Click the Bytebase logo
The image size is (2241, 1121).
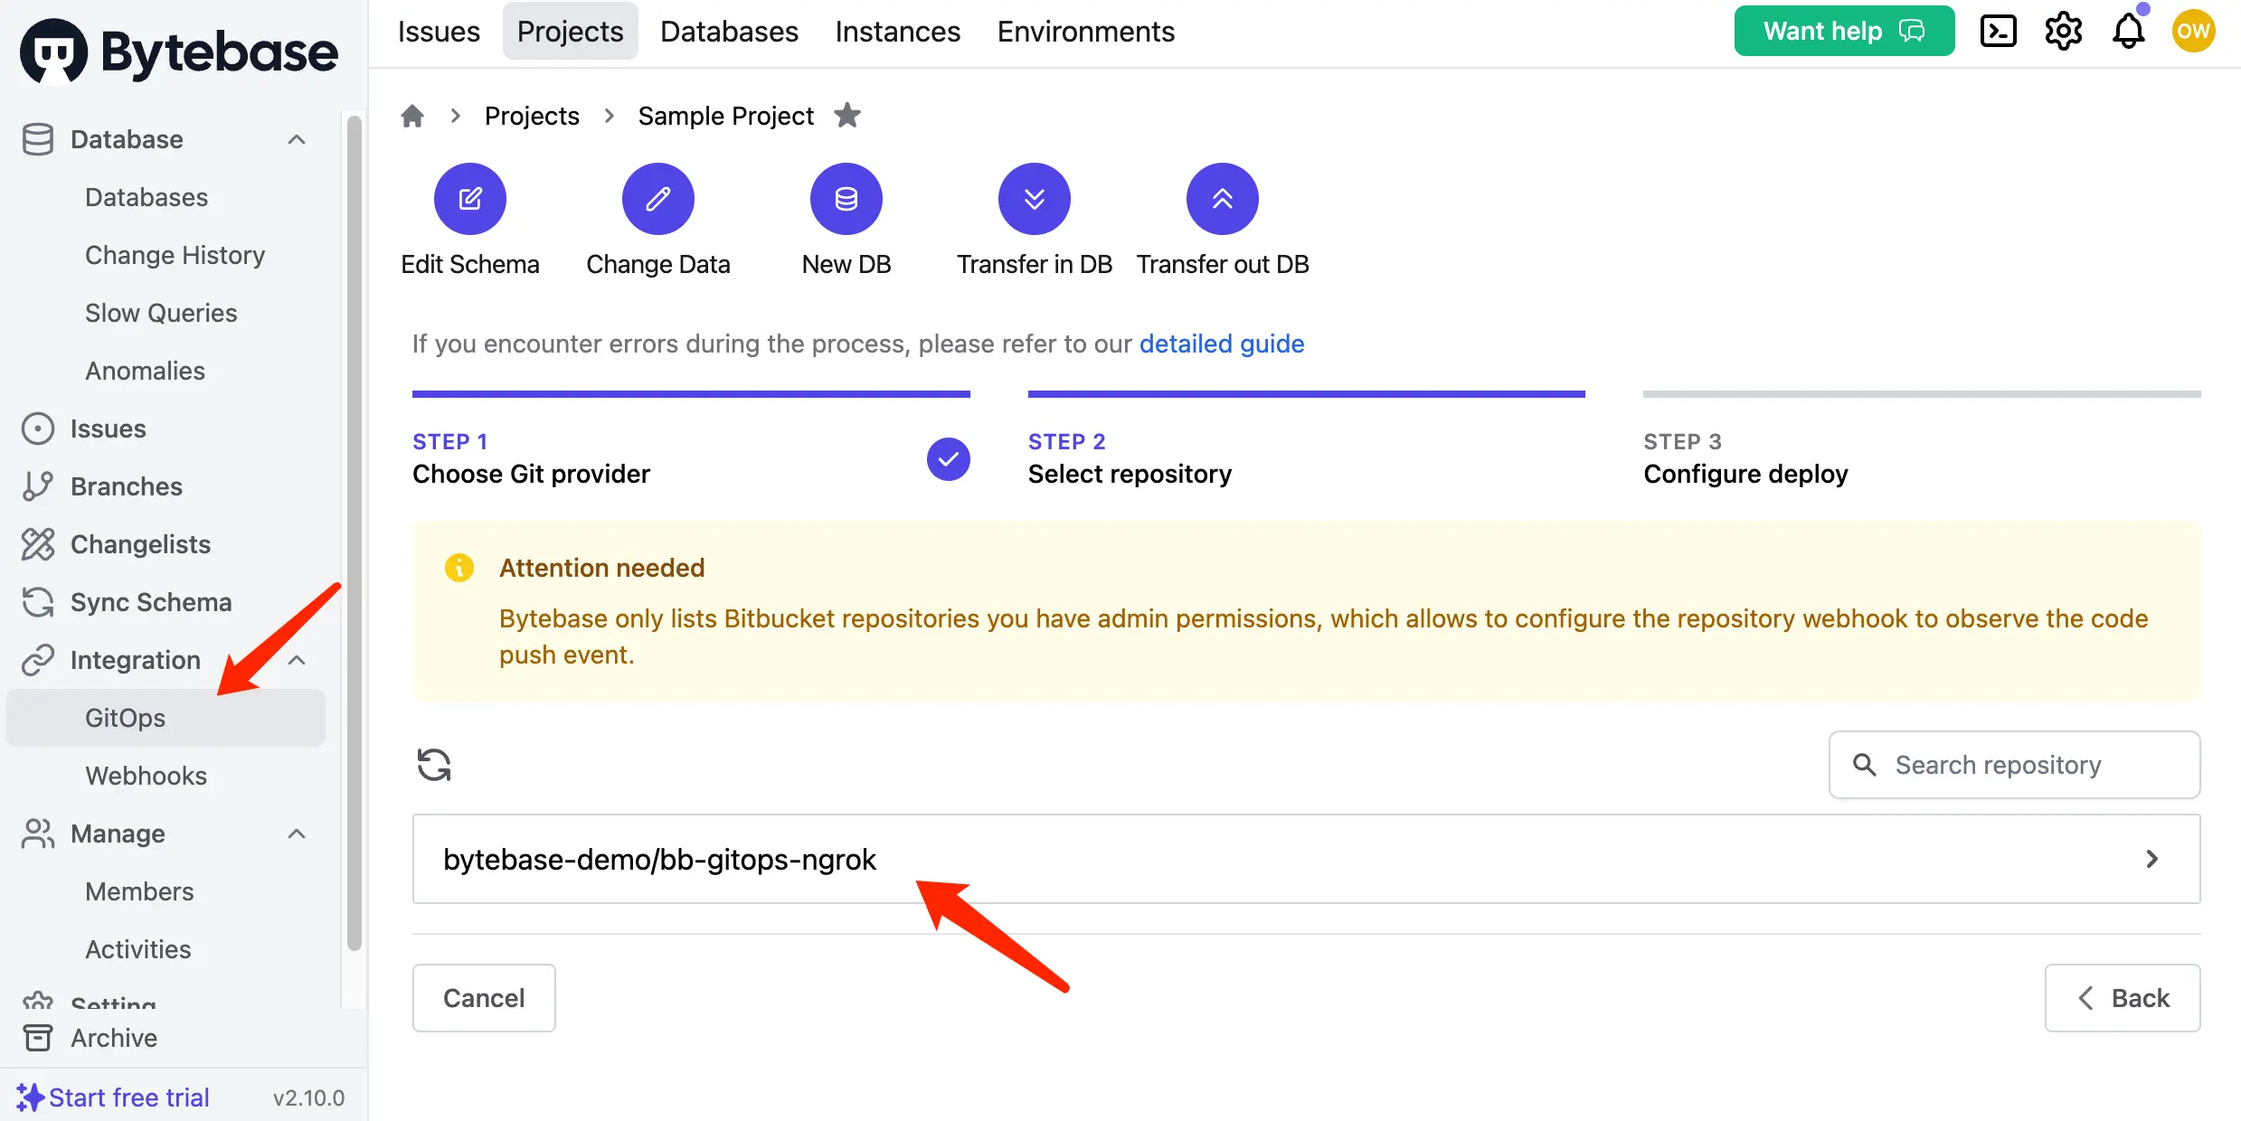pyautogui.click(x=179, y=52)
